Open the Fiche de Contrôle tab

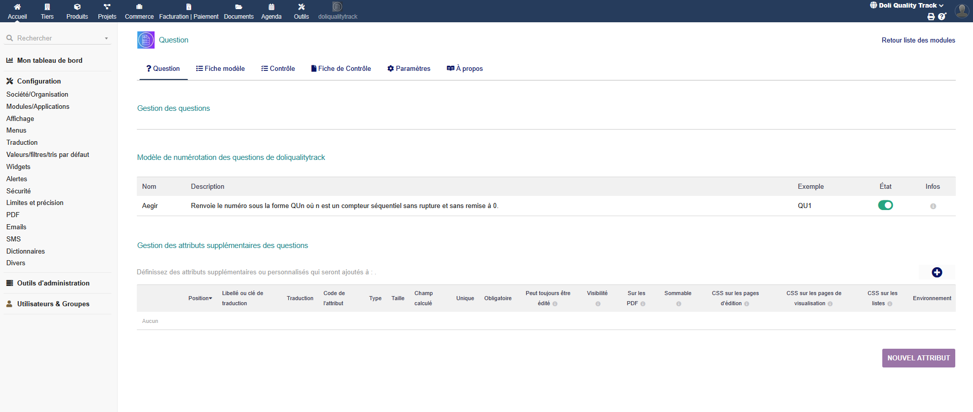[341, 69]
